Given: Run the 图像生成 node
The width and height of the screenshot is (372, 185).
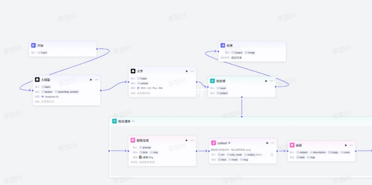Looking at the screenshot, I should tap(187, 140).
